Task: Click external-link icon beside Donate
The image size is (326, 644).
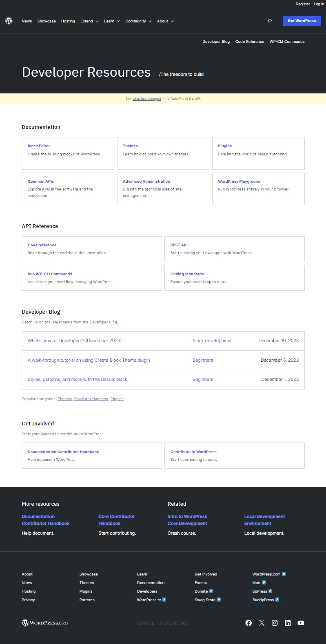Action: tap(211, 591)
